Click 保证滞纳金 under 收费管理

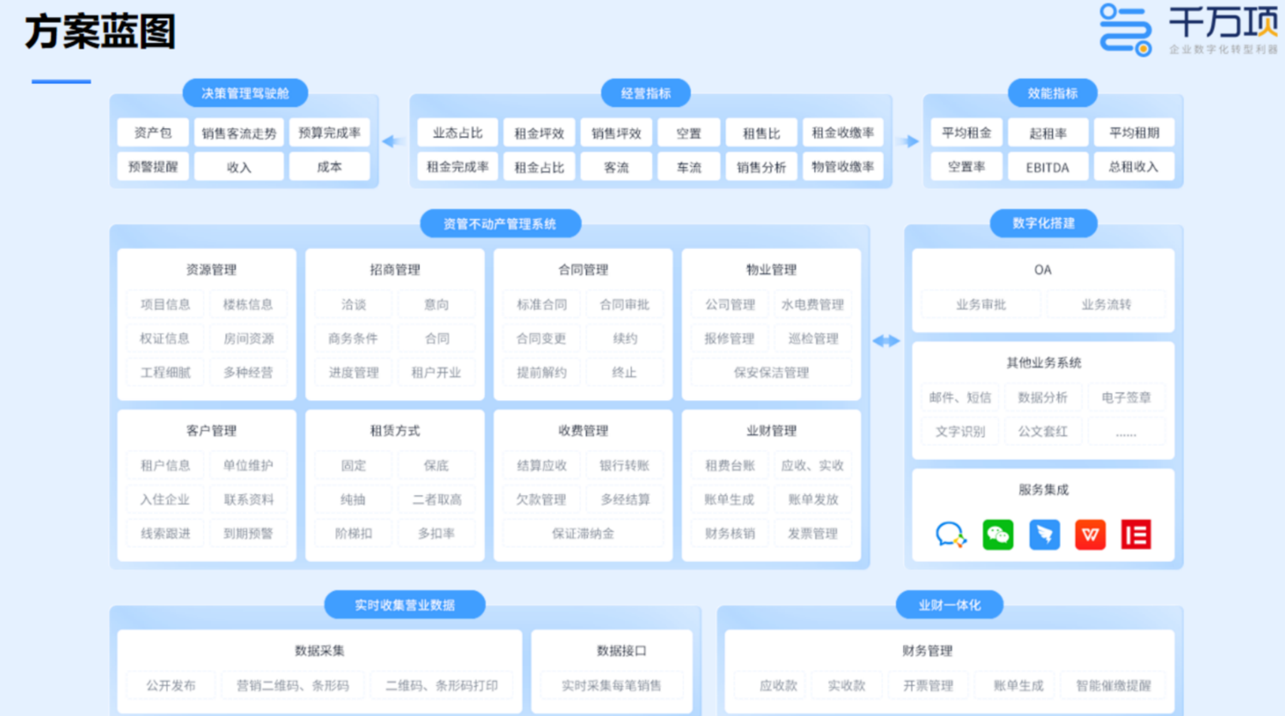(583, 534)
